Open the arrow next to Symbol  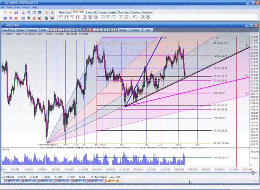[x=141, y=30]
